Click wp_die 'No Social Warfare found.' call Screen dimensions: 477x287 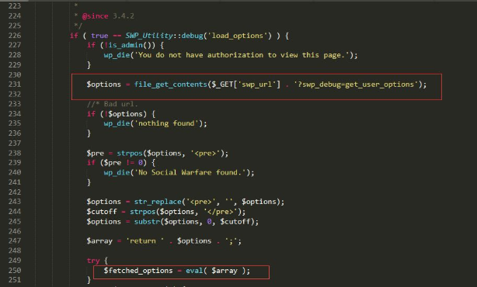pos(179,172)
